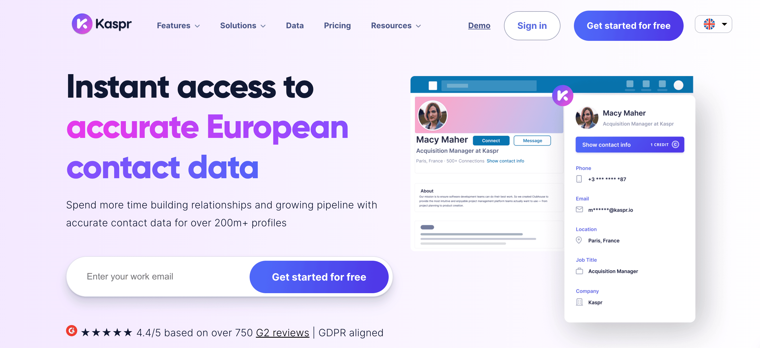The image size is (760, 348).
Task: Click the G2 logo badge icon
Action: pos(72,331)
